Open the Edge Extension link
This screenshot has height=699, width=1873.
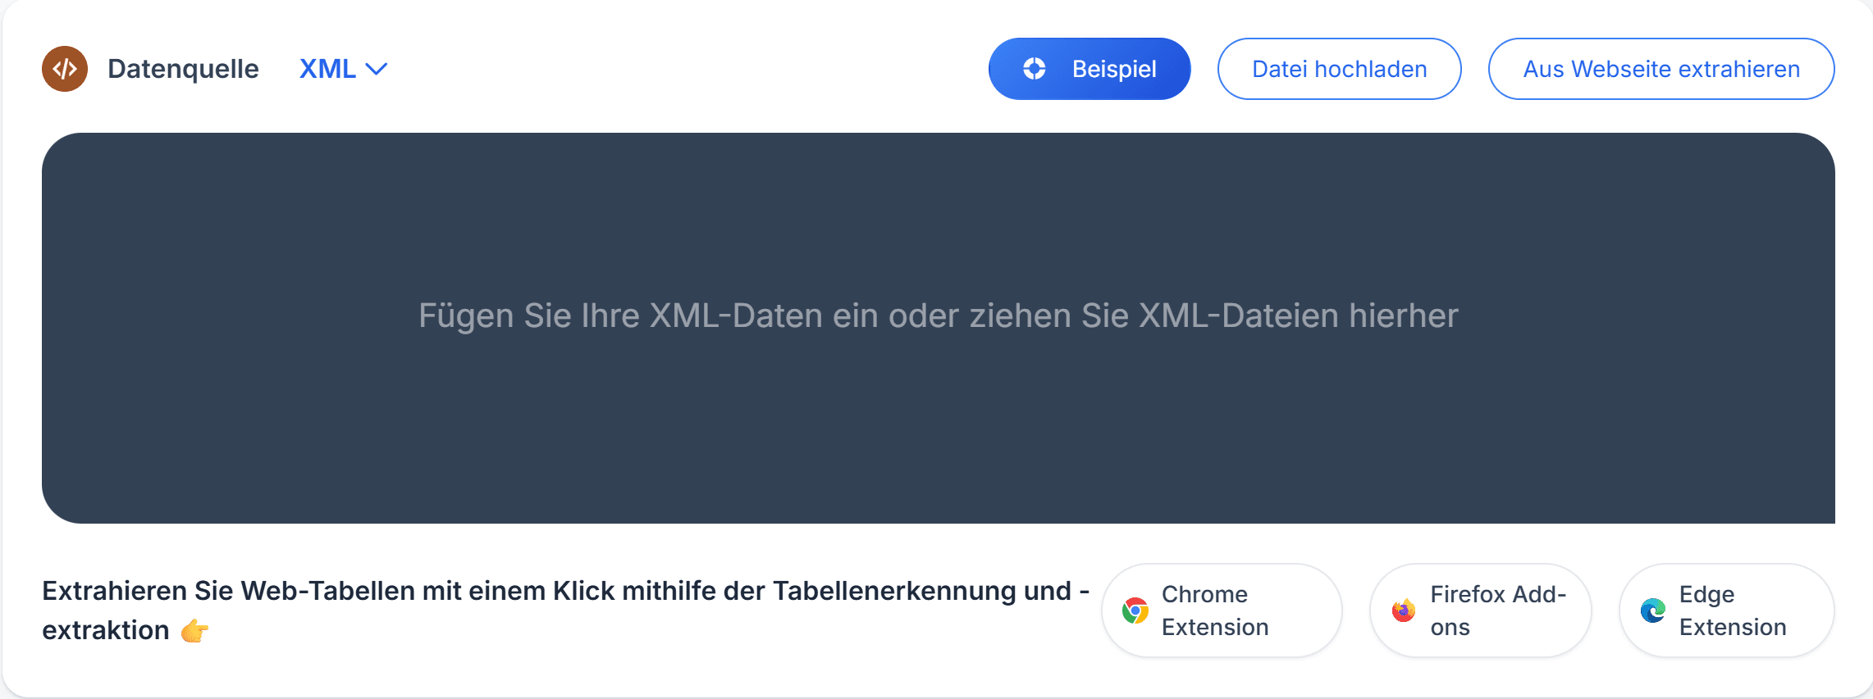click(1727, 610)
